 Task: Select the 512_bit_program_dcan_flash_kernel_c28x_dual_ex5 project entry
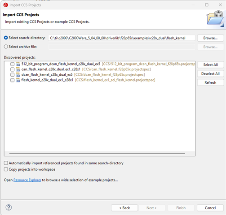coord(61,64)
